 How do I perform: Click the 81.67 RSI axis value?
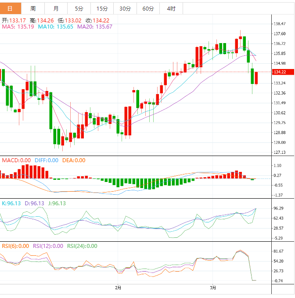pyautogui.click(x=278, y=251)
